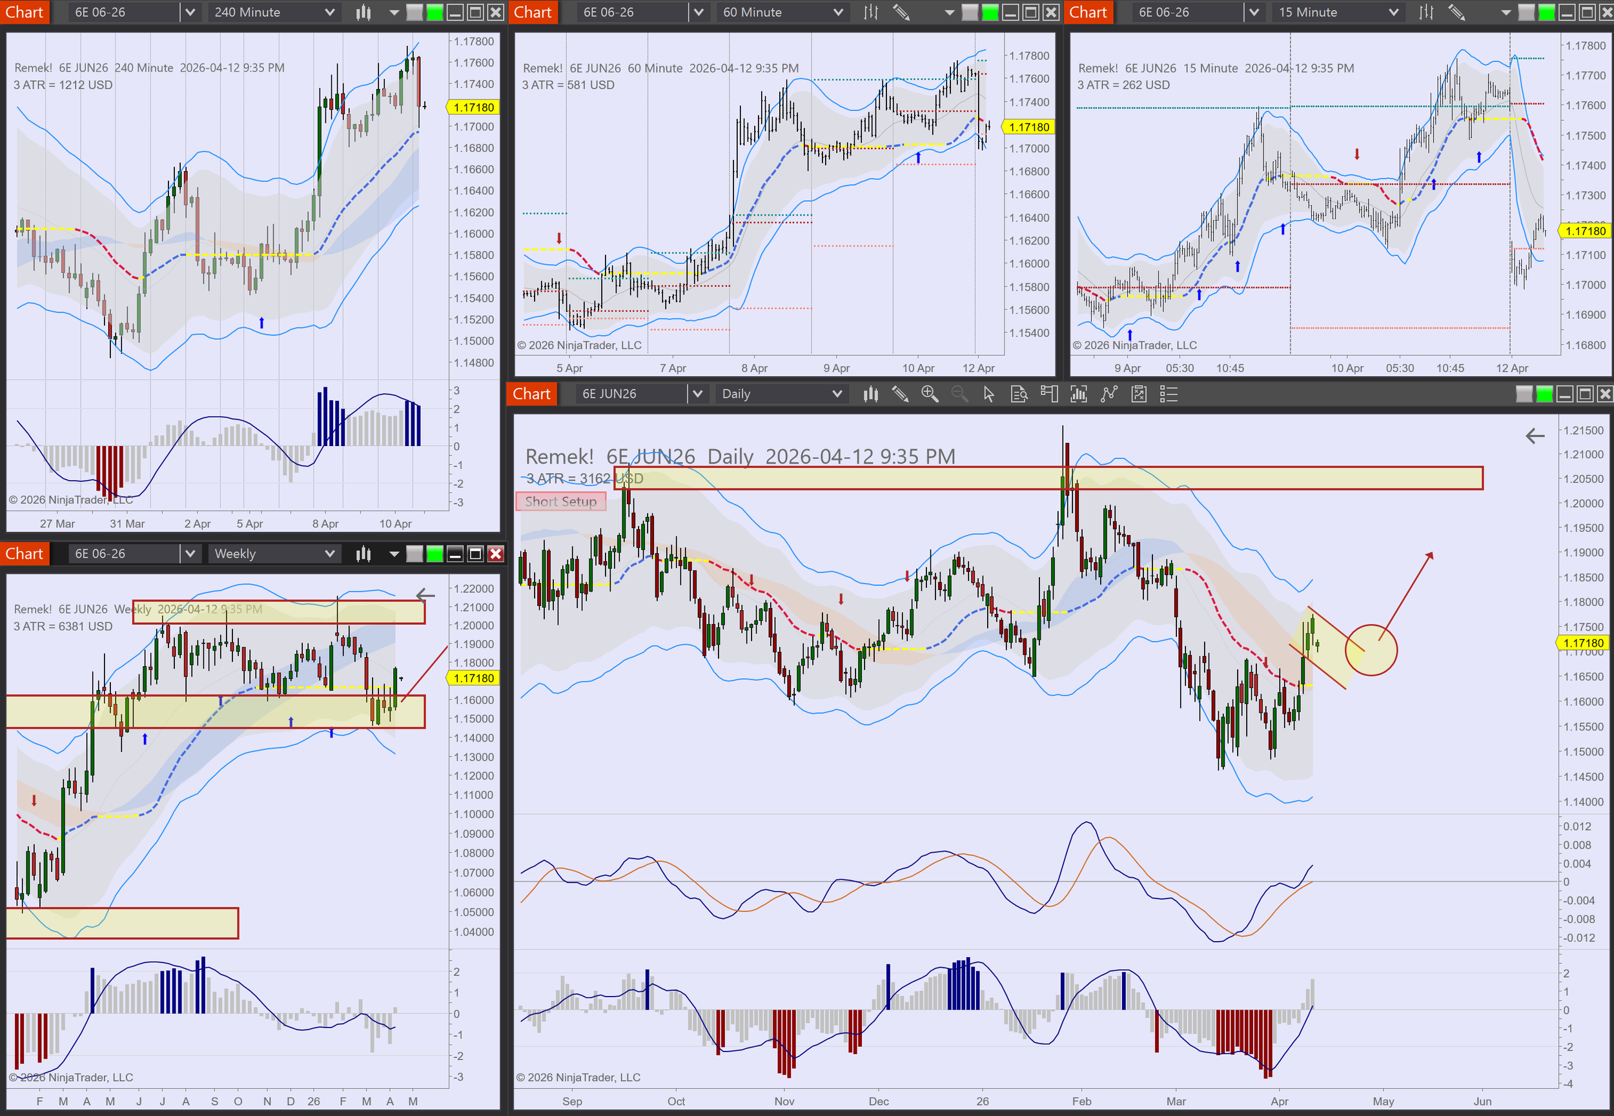Click Zoom In magnifier in Daily chart
1614x1116 pixels.
[930, 394]
